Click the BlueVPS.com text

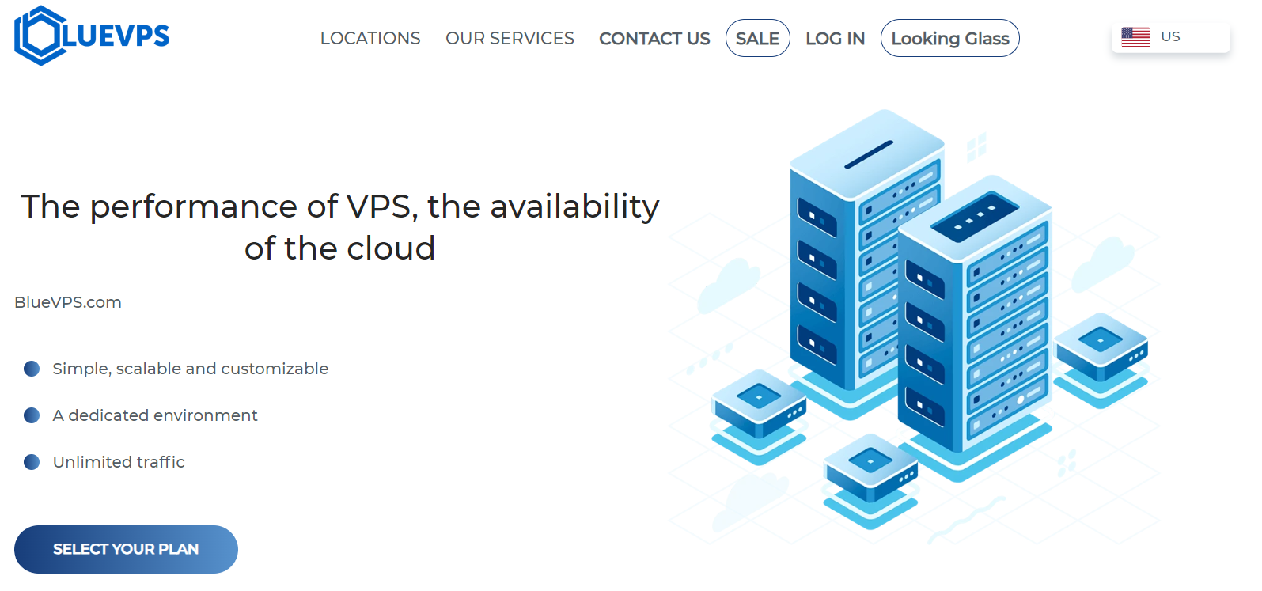(68, 302)
